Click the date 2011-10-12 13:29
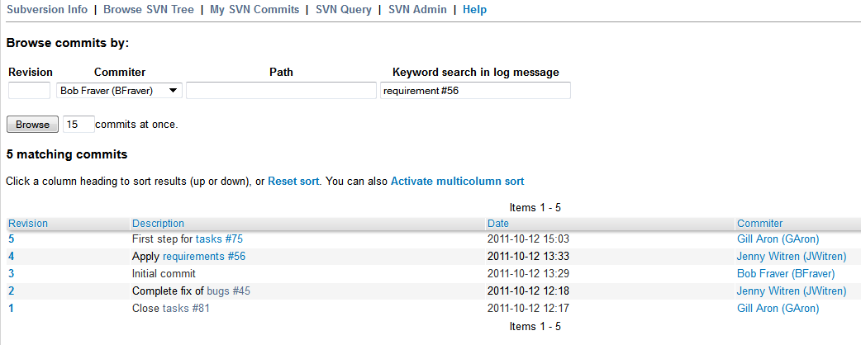This screenshot has height=345, width=861. click(x=528, y=274)
